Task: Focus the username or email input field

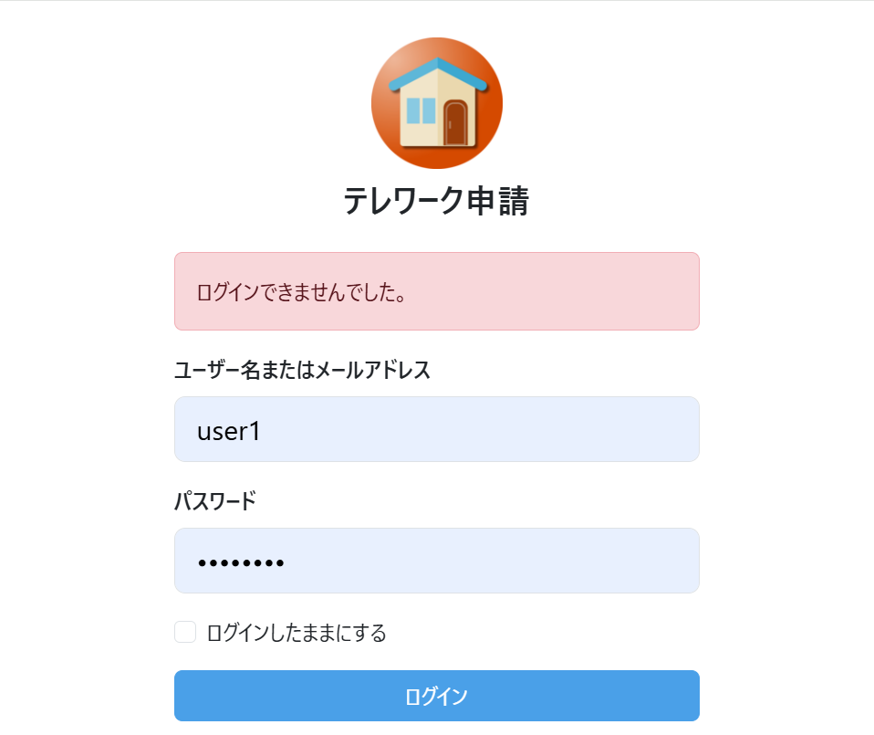Action: coord(437,429)
